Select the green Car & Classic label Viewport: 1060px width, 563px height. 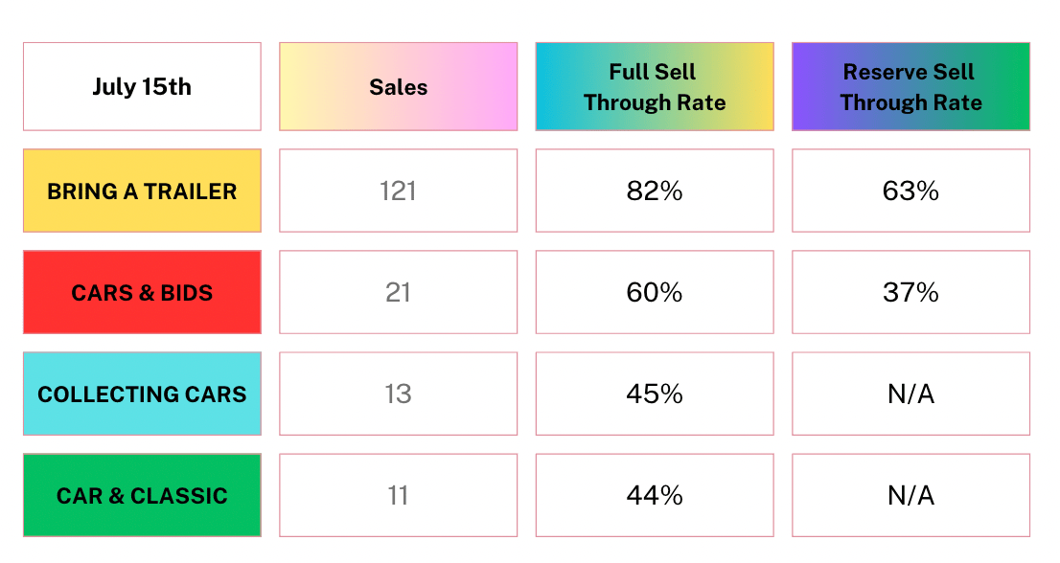(142, 495)
